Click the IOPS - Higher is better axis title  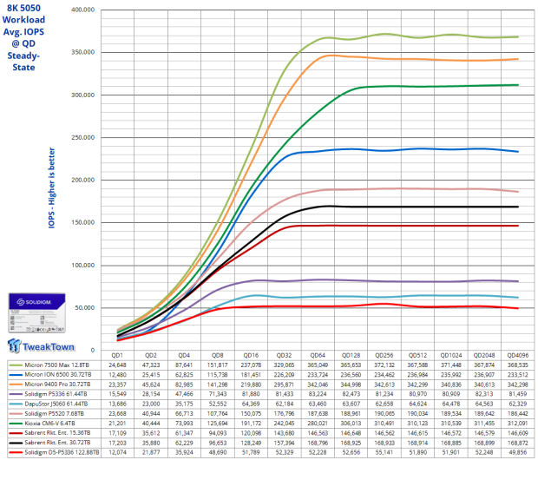[x=51, y=187]
